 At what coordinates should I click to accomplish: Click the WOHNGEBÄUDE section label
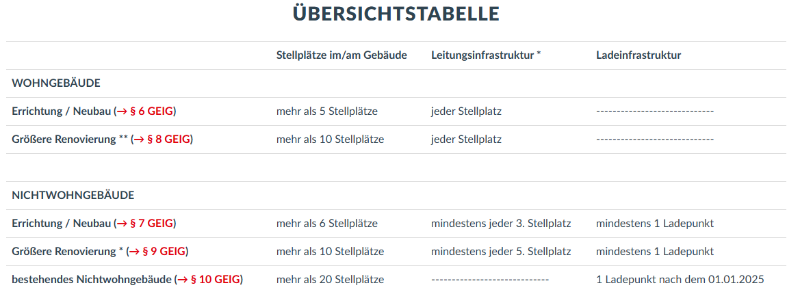click(56, 83)
